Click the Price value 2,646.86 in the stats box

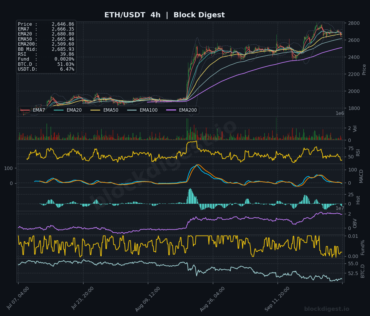tap(63, 24)
